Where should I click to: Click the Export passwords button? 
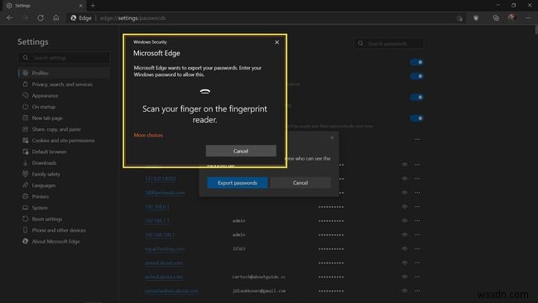click(x=238, y=183)
